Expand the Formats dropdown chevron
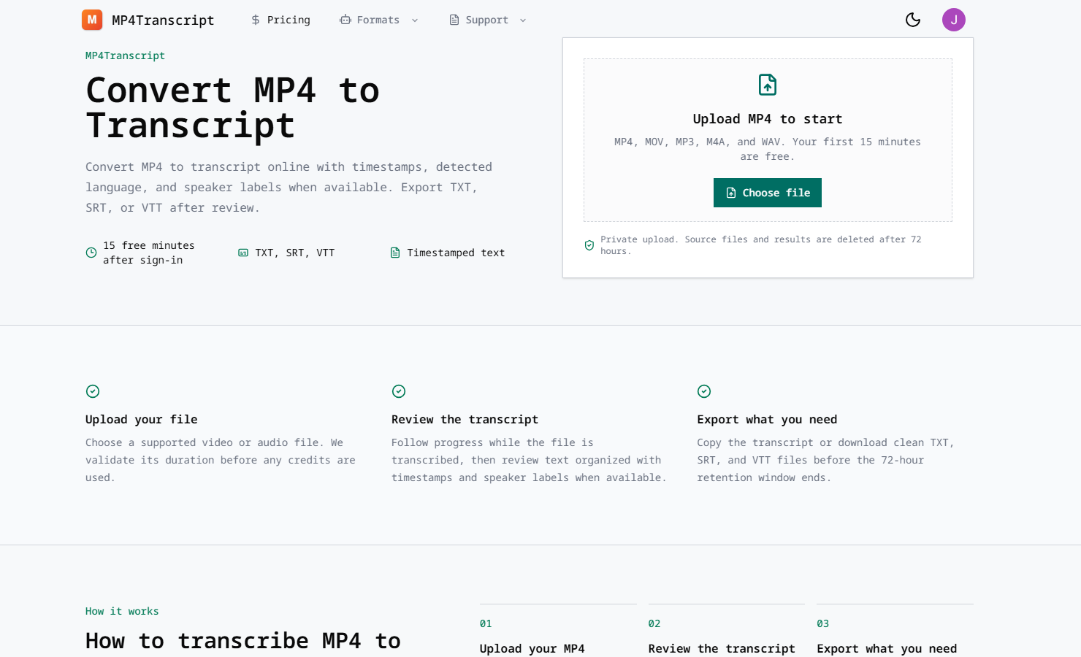Screen dimensions: 1081x657 pyautogui.click(x=415, y=20)
